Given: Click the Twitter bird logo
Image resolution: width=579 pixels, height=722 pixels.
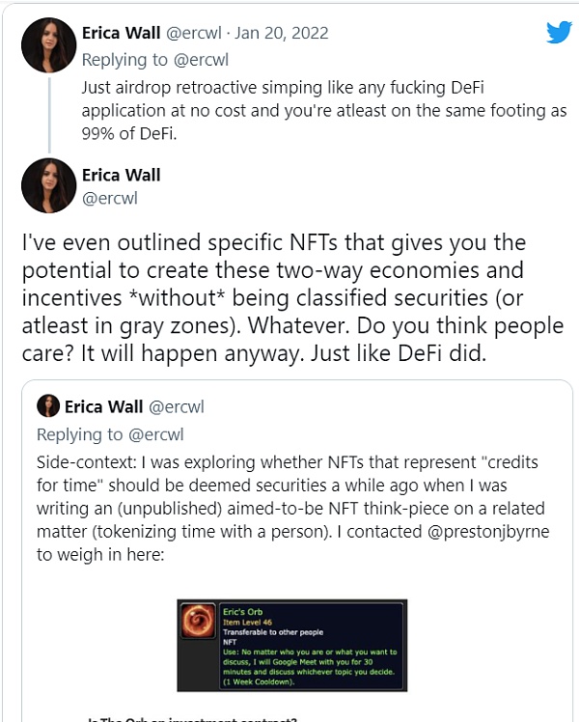Looking at the screenshot, I should 559,32.
